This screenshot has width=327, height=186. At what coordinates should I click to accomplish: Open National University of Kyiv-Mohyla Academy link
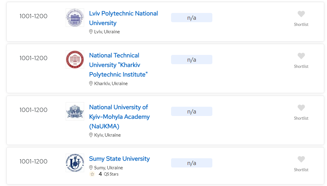(119, 117)
